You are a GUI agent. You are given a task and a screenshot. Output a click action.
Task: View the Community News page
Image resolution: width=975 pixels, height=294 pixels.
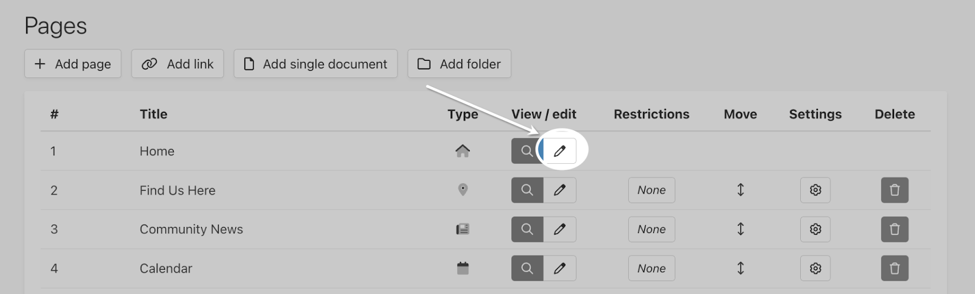pyautogui.click(x=527, y=229)
